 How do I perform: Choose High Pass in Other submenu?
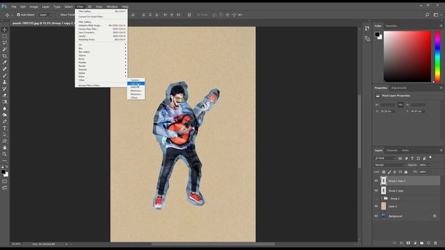point(136,83)
